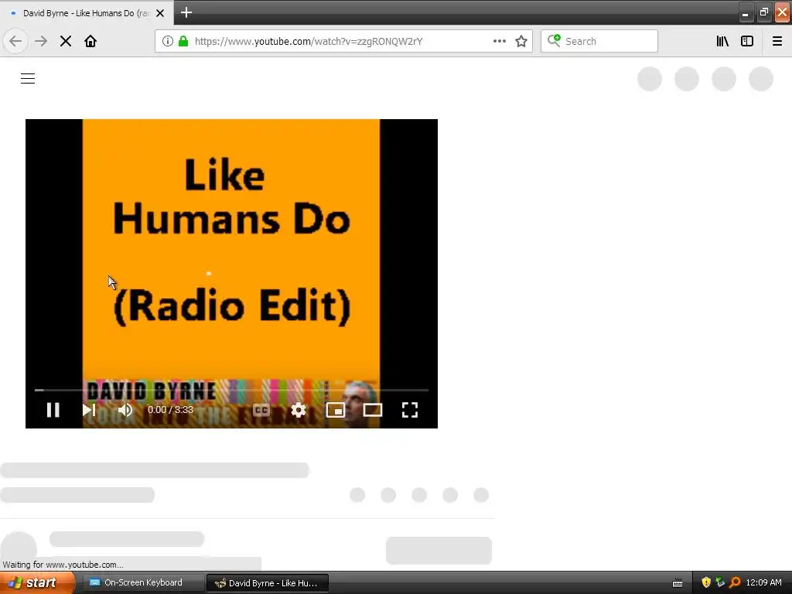Bookmark this page with the star
Screen dimensions: 792x594
(521, 41)
